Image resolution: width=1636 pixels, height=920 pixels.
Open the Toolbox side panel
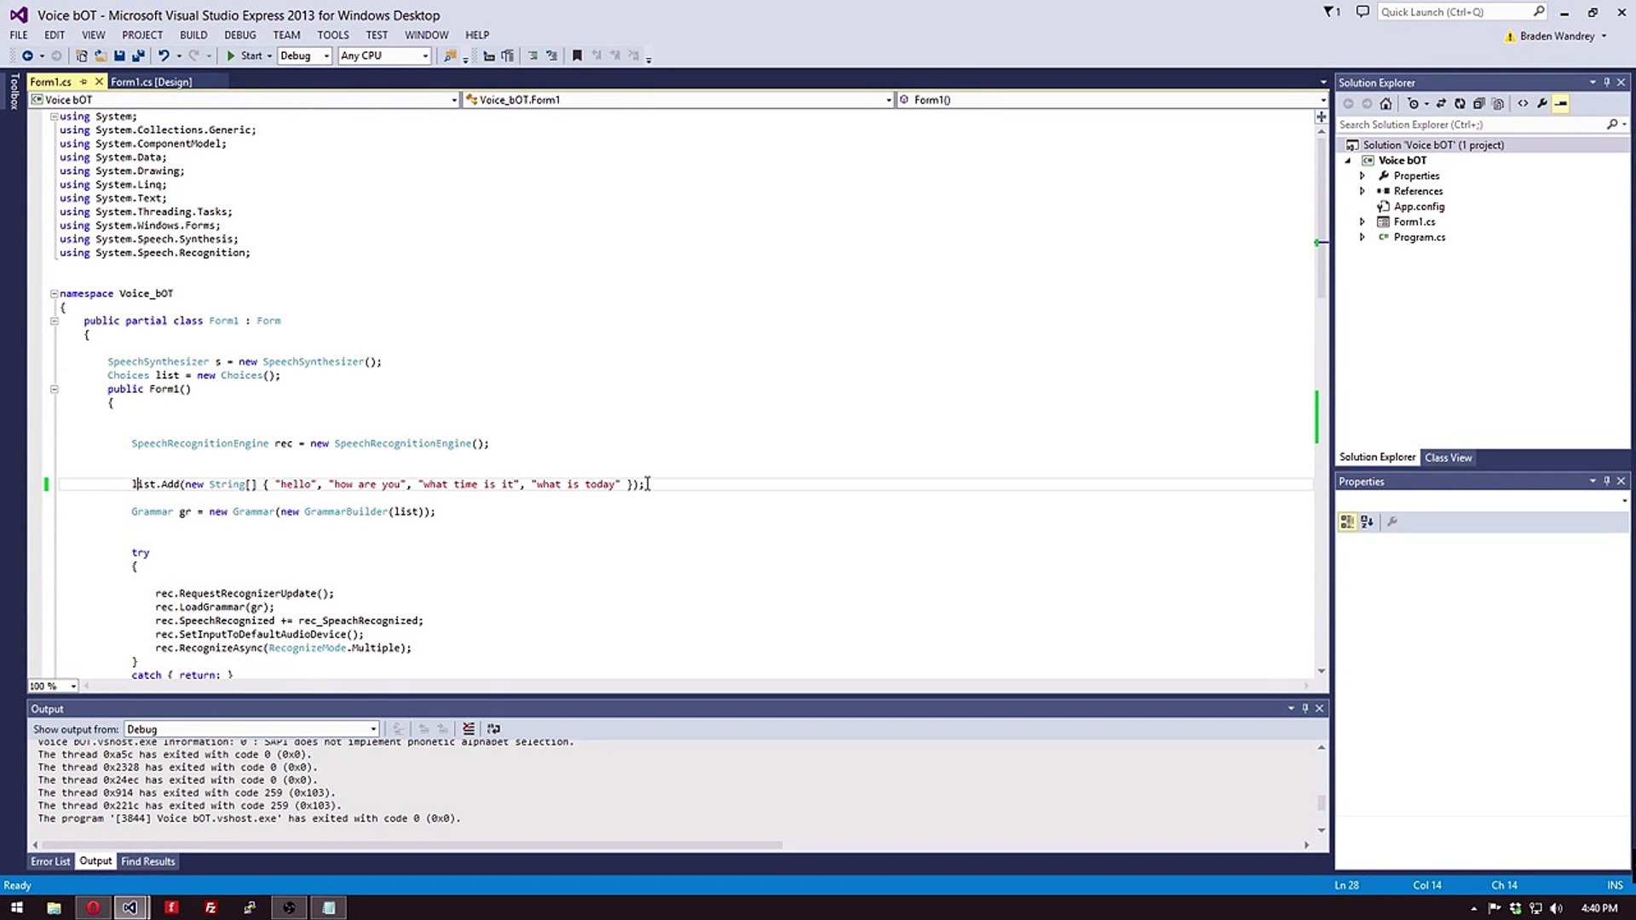pyautogui.click(x=14, y=91)
